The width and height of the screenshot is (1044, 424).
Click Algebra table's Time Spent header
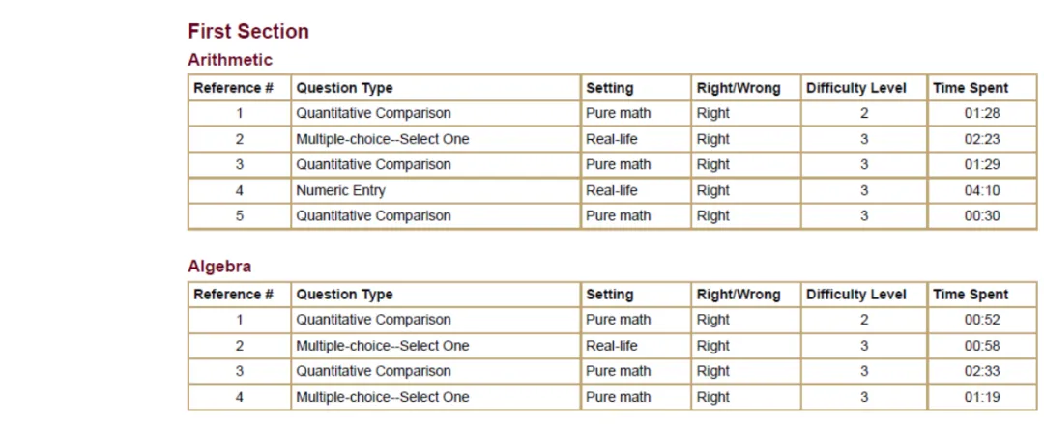pos(970,295)
